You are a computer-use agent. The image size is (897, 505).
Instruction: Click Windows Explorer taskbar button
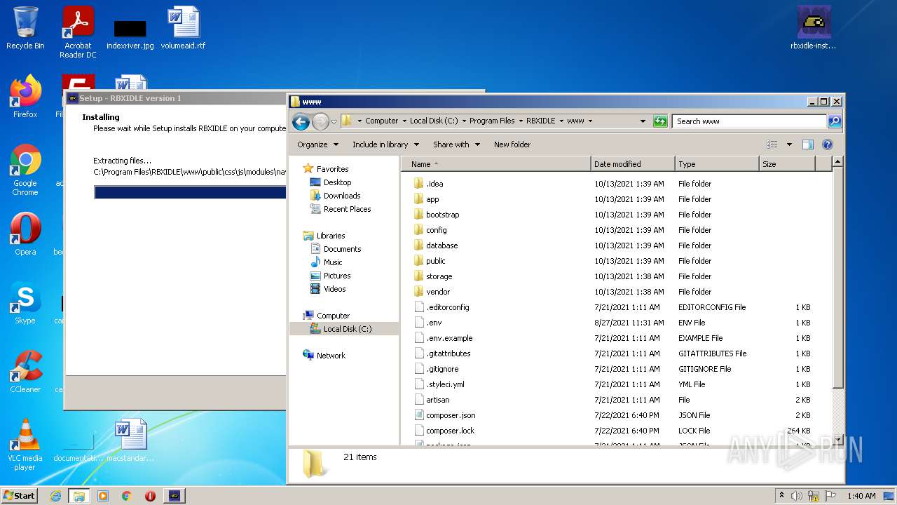click(78, 496)
